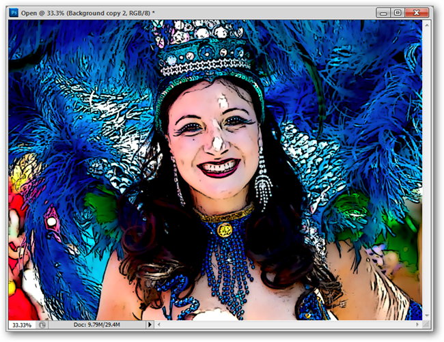The width and height of the screenshot is (444, 342).
Task: Click the Doc: 9.79M/29.4M status text
Action: [x=96, y=325]
